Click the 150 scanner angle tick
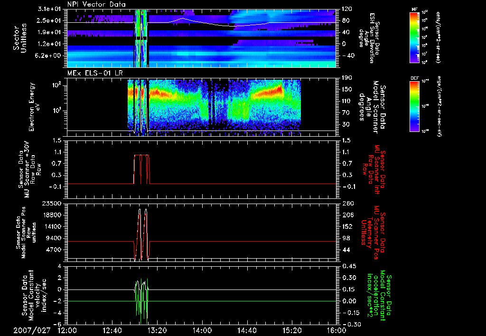 click(x=347, y=89)
